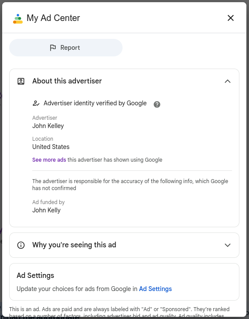Click the My Ad Center logo icon
The height and width of the screenshot is (319, 249).
[18, 19]
